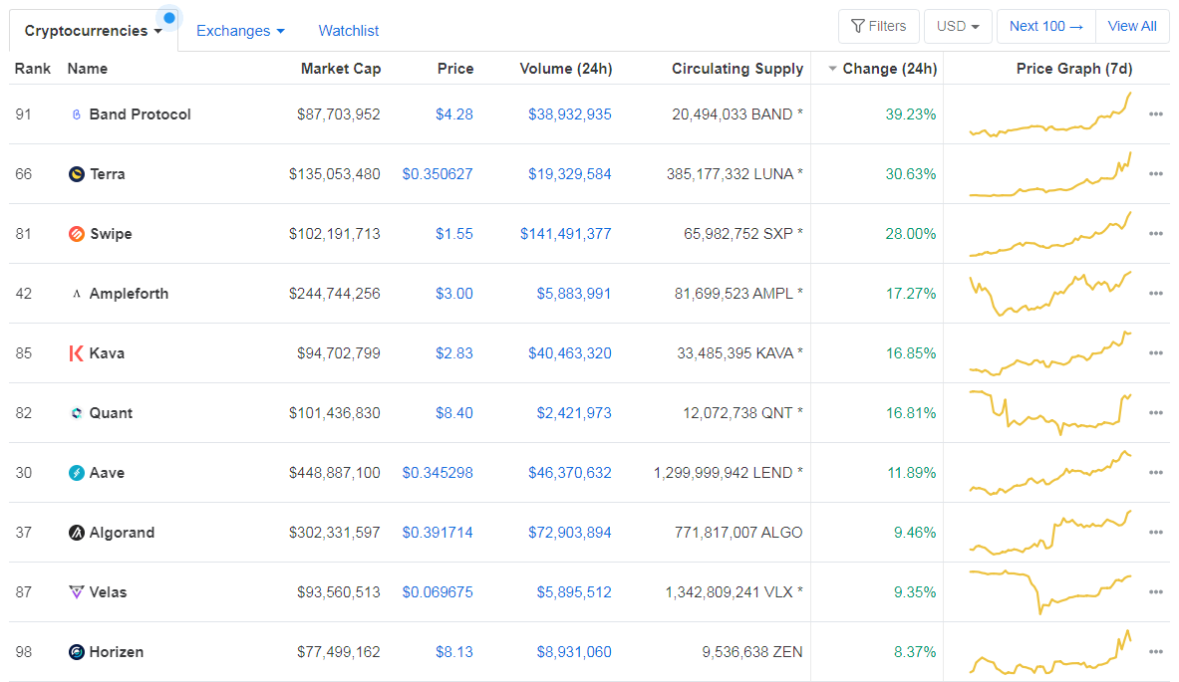Click the Band Protocol coin logo
The height and width of the screenshot is (682, 1179).
[76, 114]
